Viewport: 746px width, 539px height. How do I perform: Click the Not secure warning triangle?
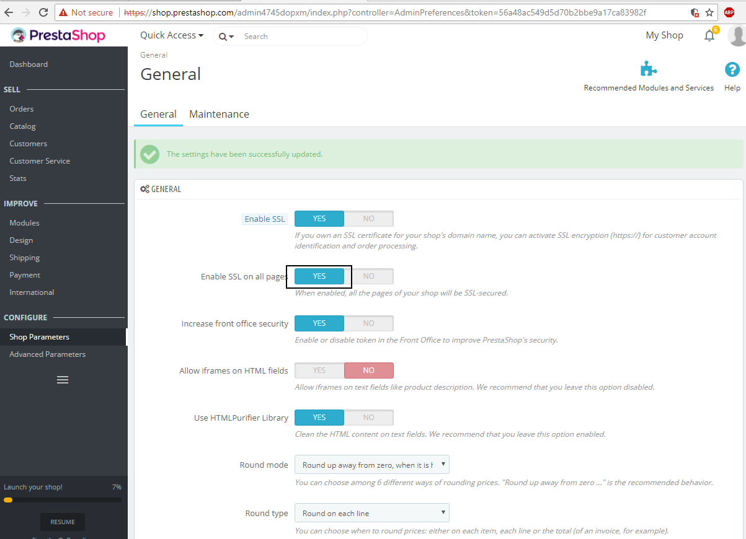click(63, 12)
